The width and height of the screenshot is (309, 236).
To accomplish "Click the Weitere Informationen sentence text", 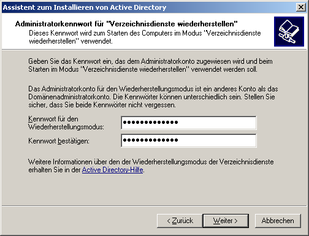I will point(151,166).
